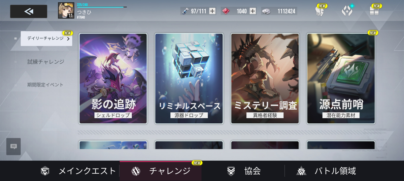The image size is (404, 181).
Task: Open the 影の追跡 challenge card
Action: [113, 78]
